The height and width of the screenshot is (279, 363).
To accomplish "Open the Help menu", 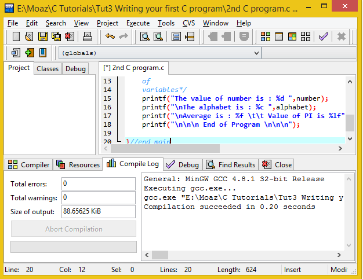I will pyautogui.click(x=244, y=23).
